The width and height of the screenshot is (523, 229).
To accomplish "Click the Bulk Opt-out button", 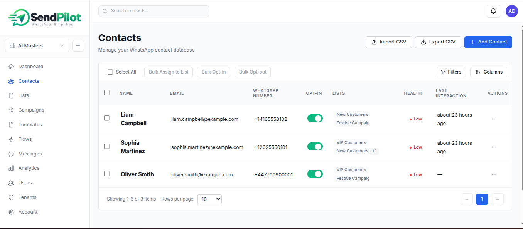I will pyautogui.click(x=253, y=72).
